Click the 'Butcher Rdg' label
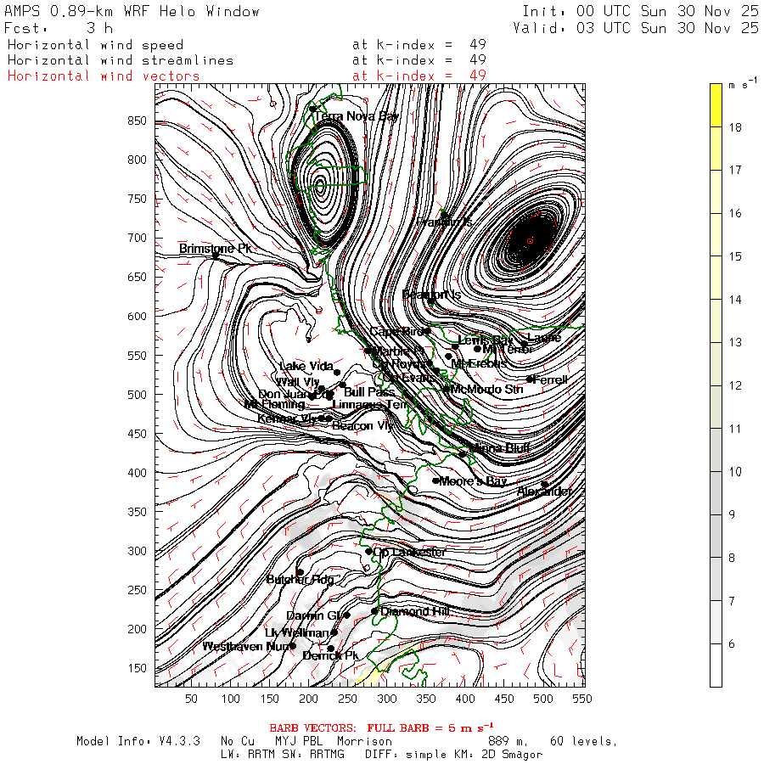The image size is (764, 764). (301, 579)
